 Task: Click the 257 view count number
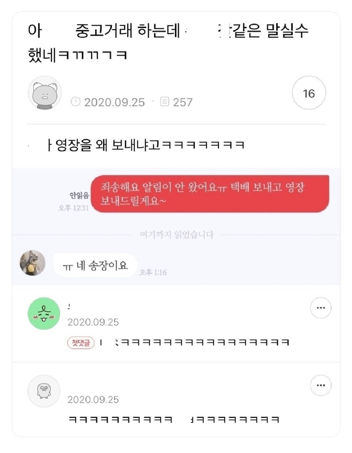183,102
